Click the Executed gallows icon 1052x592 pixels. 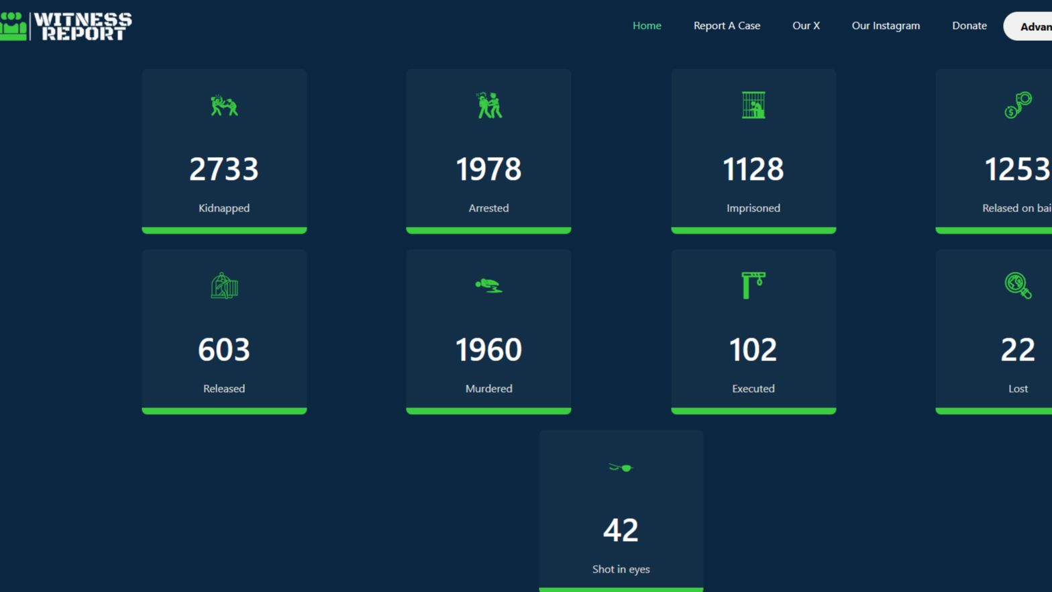click(753, 286)
